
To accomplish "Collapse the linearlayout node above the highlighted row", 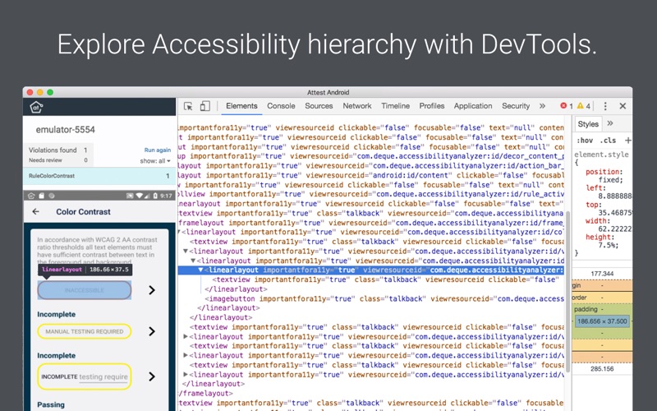I will (x=193, y=261).
